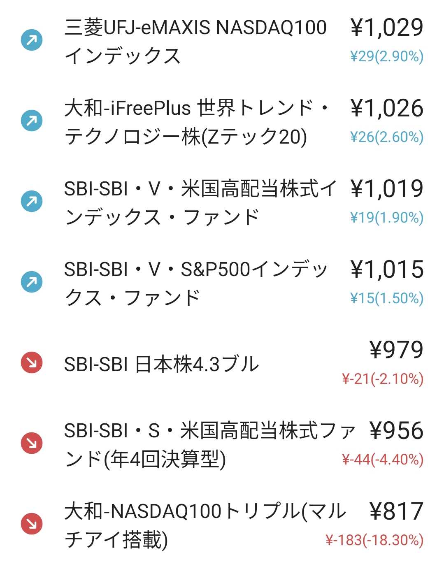Click the ¥1,029 valuation amount
This screenshot has width=444, height=569.
tap(387, 28)
